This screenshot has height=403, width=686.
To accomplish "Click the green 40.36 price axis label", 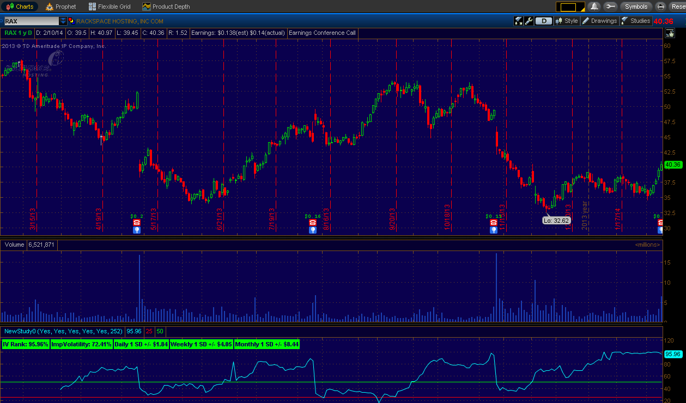I will (673, 164).
